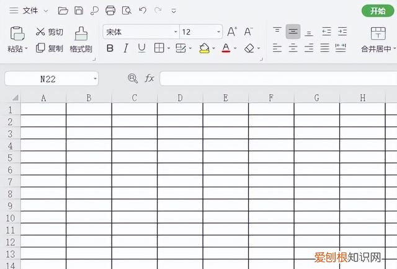Image resolution: width=397 pixels, height=269 pixels.
Task: Apply distributed alignment icon
Action: point(341,48)
